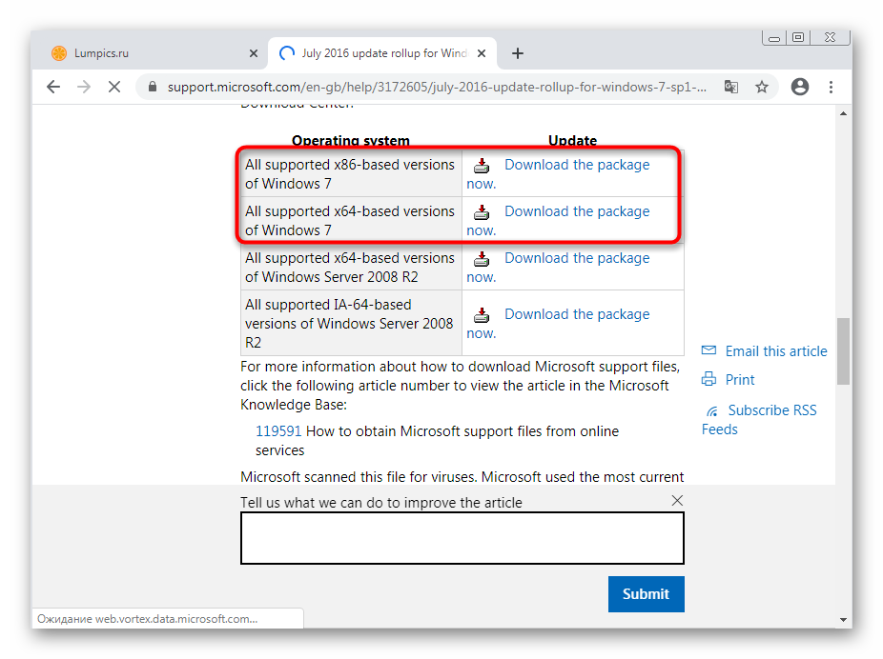
Task: Download the package for x64-based Windows 7
Action: click(577, 211)
